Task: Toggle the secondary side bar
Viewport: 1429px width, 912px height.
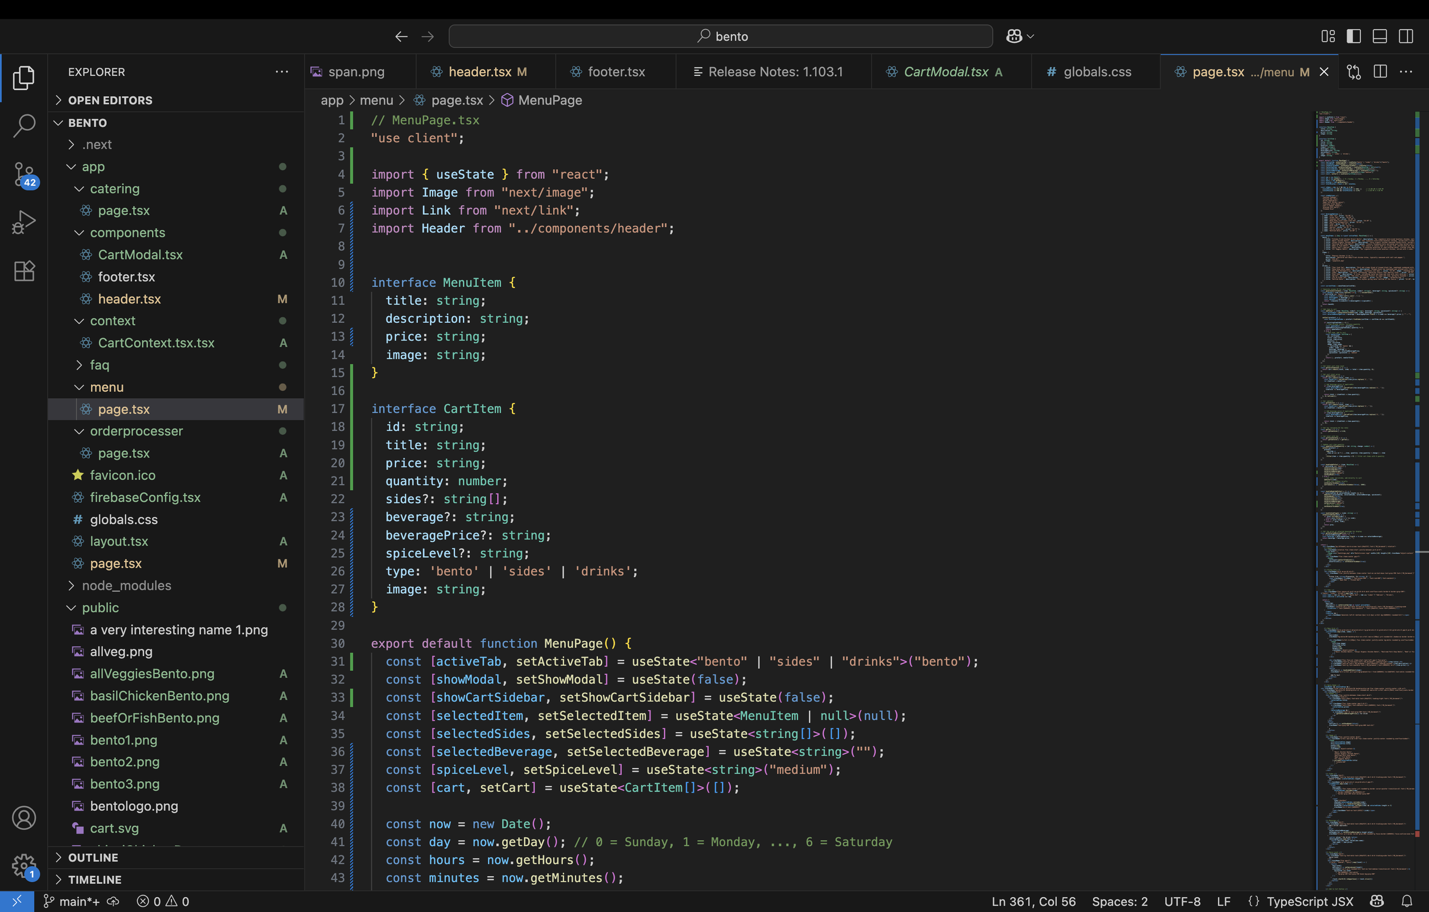Action: [1406, 36]
